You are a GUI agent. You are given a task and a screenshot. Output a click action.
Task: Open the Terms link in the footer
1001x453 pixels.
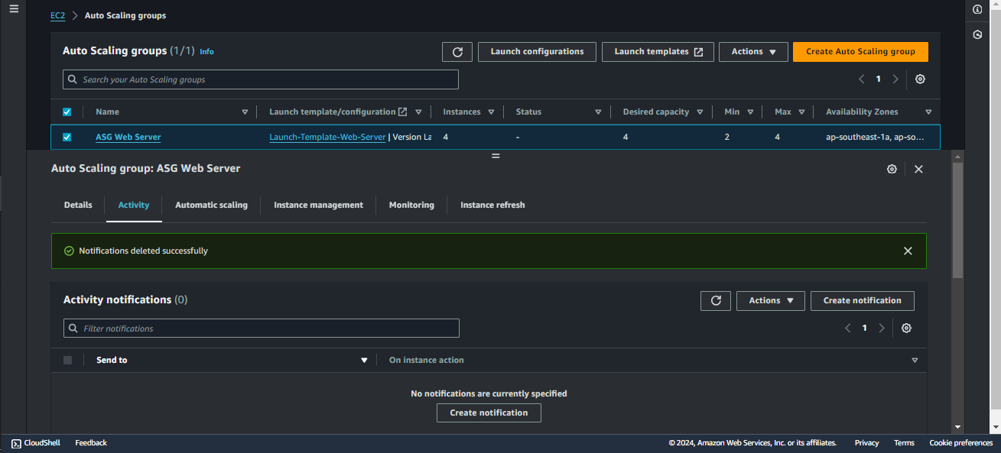pos(904,443)
